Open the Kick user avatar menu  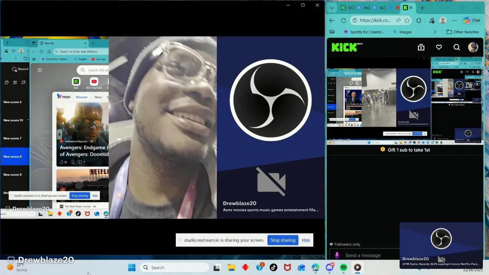pyautogui.click(x=473, y=47)
